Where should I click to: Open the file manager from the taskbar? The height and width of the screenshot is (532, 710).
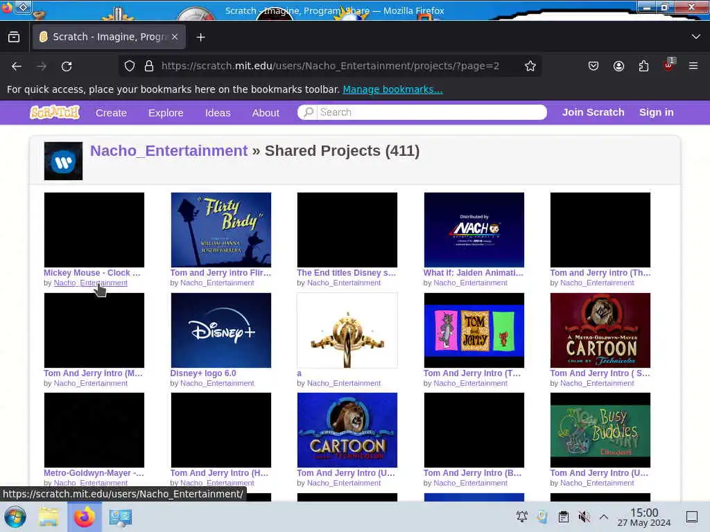click(48, 517)
